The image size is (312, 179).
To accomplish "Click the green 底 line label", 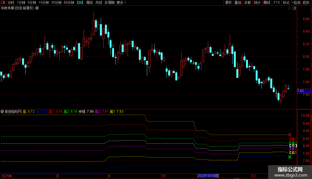I will pos(290,157).
